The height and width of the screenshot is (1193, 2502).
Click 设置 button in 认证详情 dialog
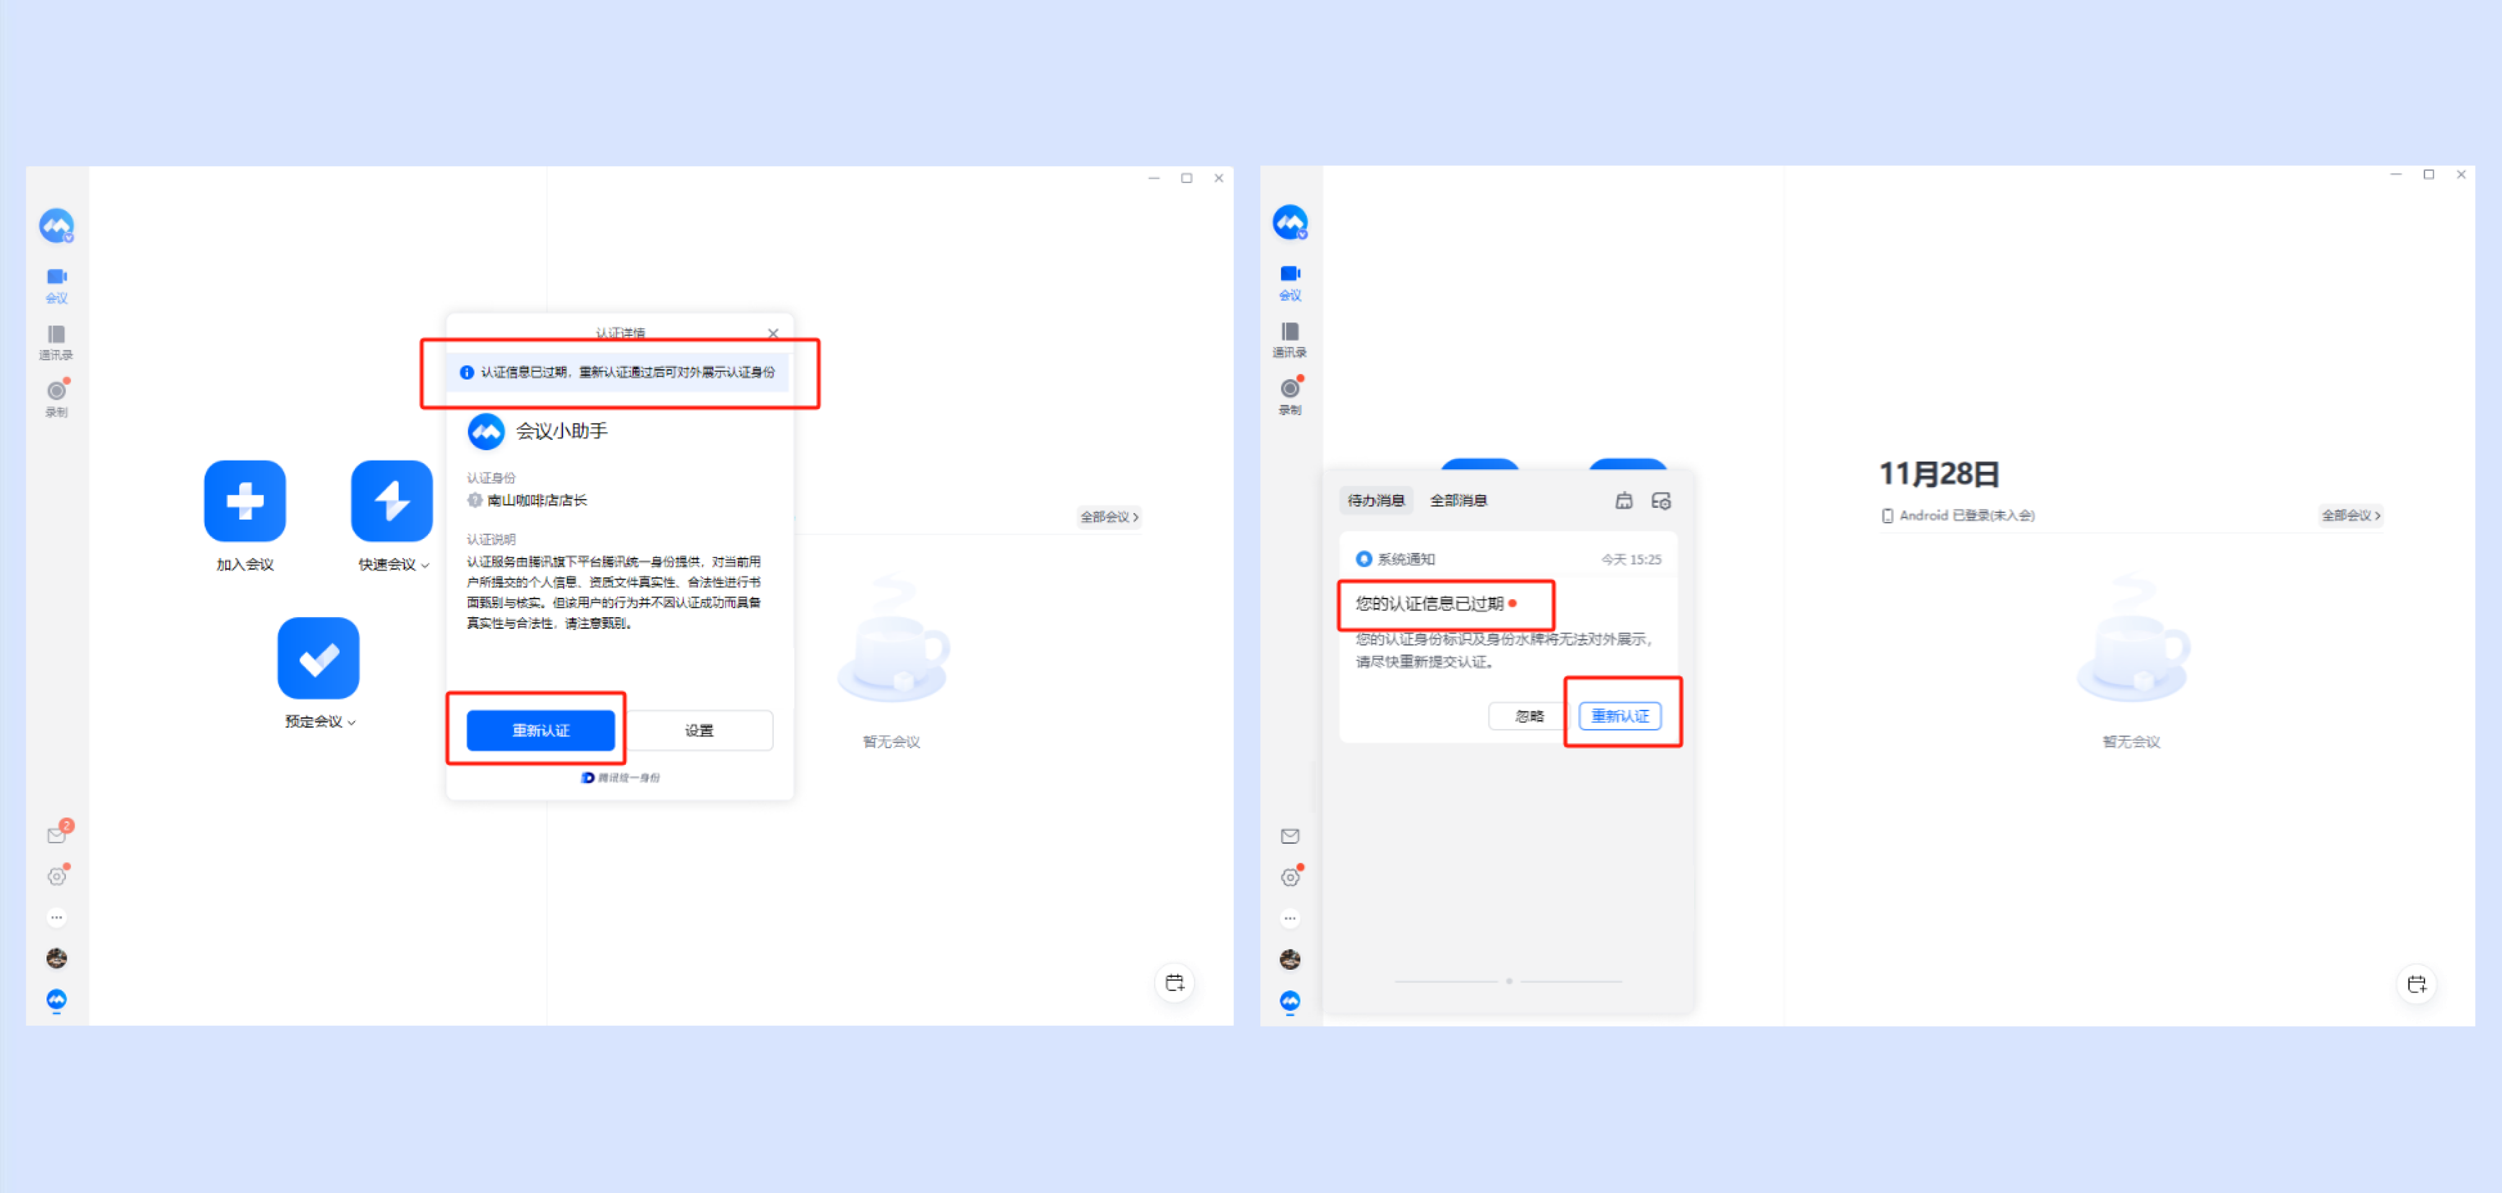point(698,730)
